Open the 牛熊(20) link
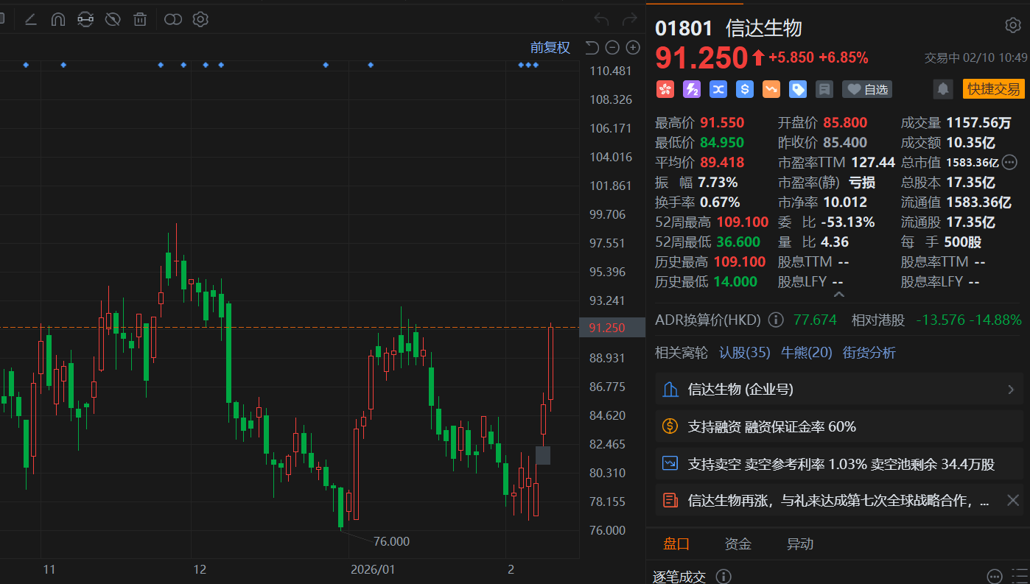1030x584 pixels. coord(806,353)
